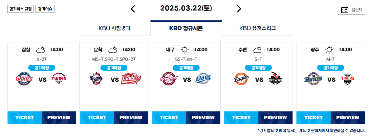Click TICKET for the 잠실 game
The image size is (371, 139).
click(x=25, y=118)
